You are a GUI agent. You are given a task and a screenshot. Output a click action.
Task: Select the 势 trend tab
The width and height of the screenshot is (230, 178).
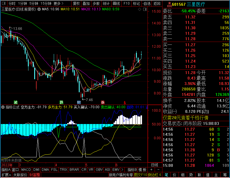point(191,175)
